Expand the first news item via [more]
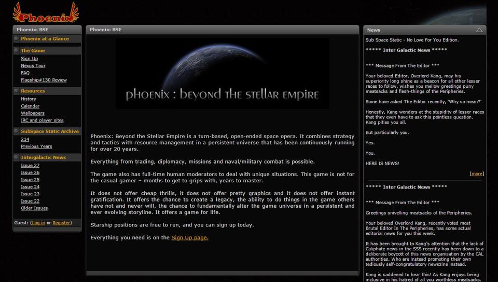Viewport: 498px width, 282px height. tap(476, 173)
